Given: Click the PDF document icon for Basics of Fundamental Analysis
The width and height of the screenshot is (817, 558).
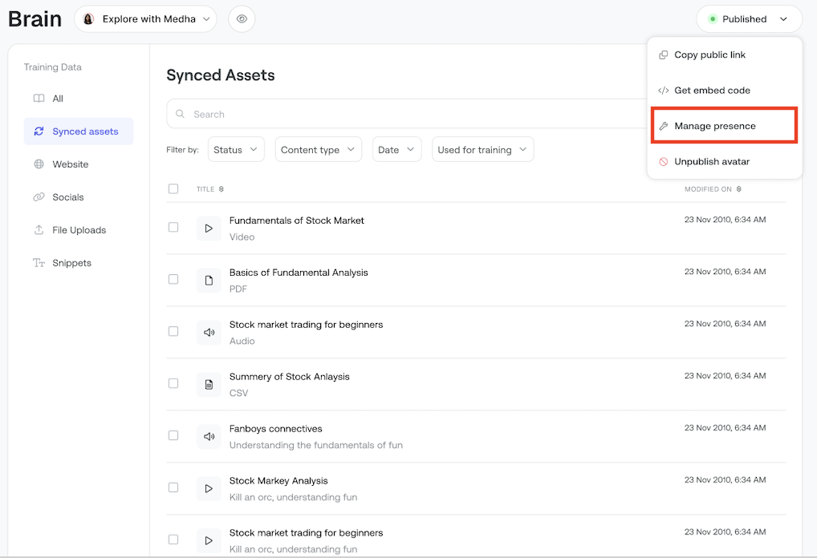Looking at the screenshot, I should [209, 281].
